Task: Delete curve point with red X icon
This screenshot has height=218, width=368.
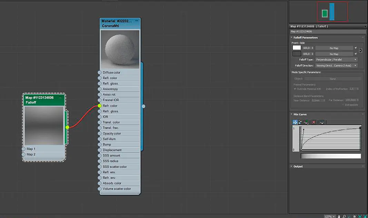Action: coord(314,122)
